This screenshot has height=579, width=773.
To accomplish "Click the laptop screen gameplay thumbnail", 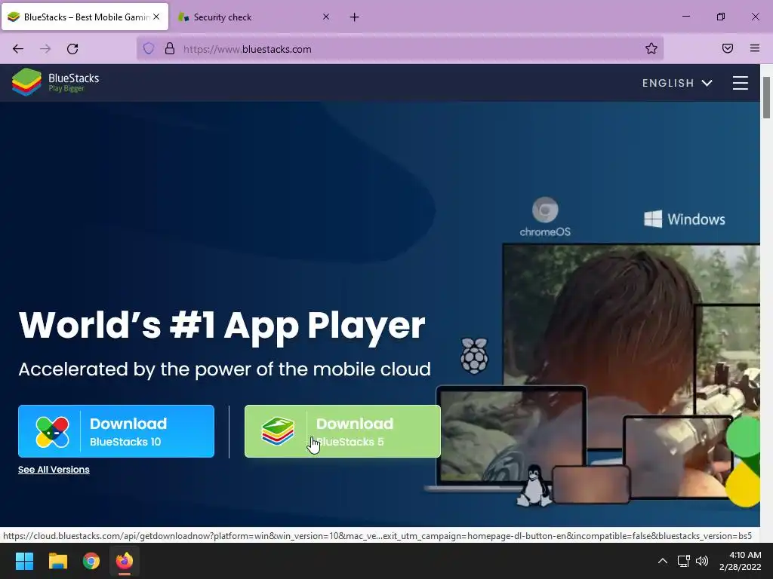I will [511, 437].
